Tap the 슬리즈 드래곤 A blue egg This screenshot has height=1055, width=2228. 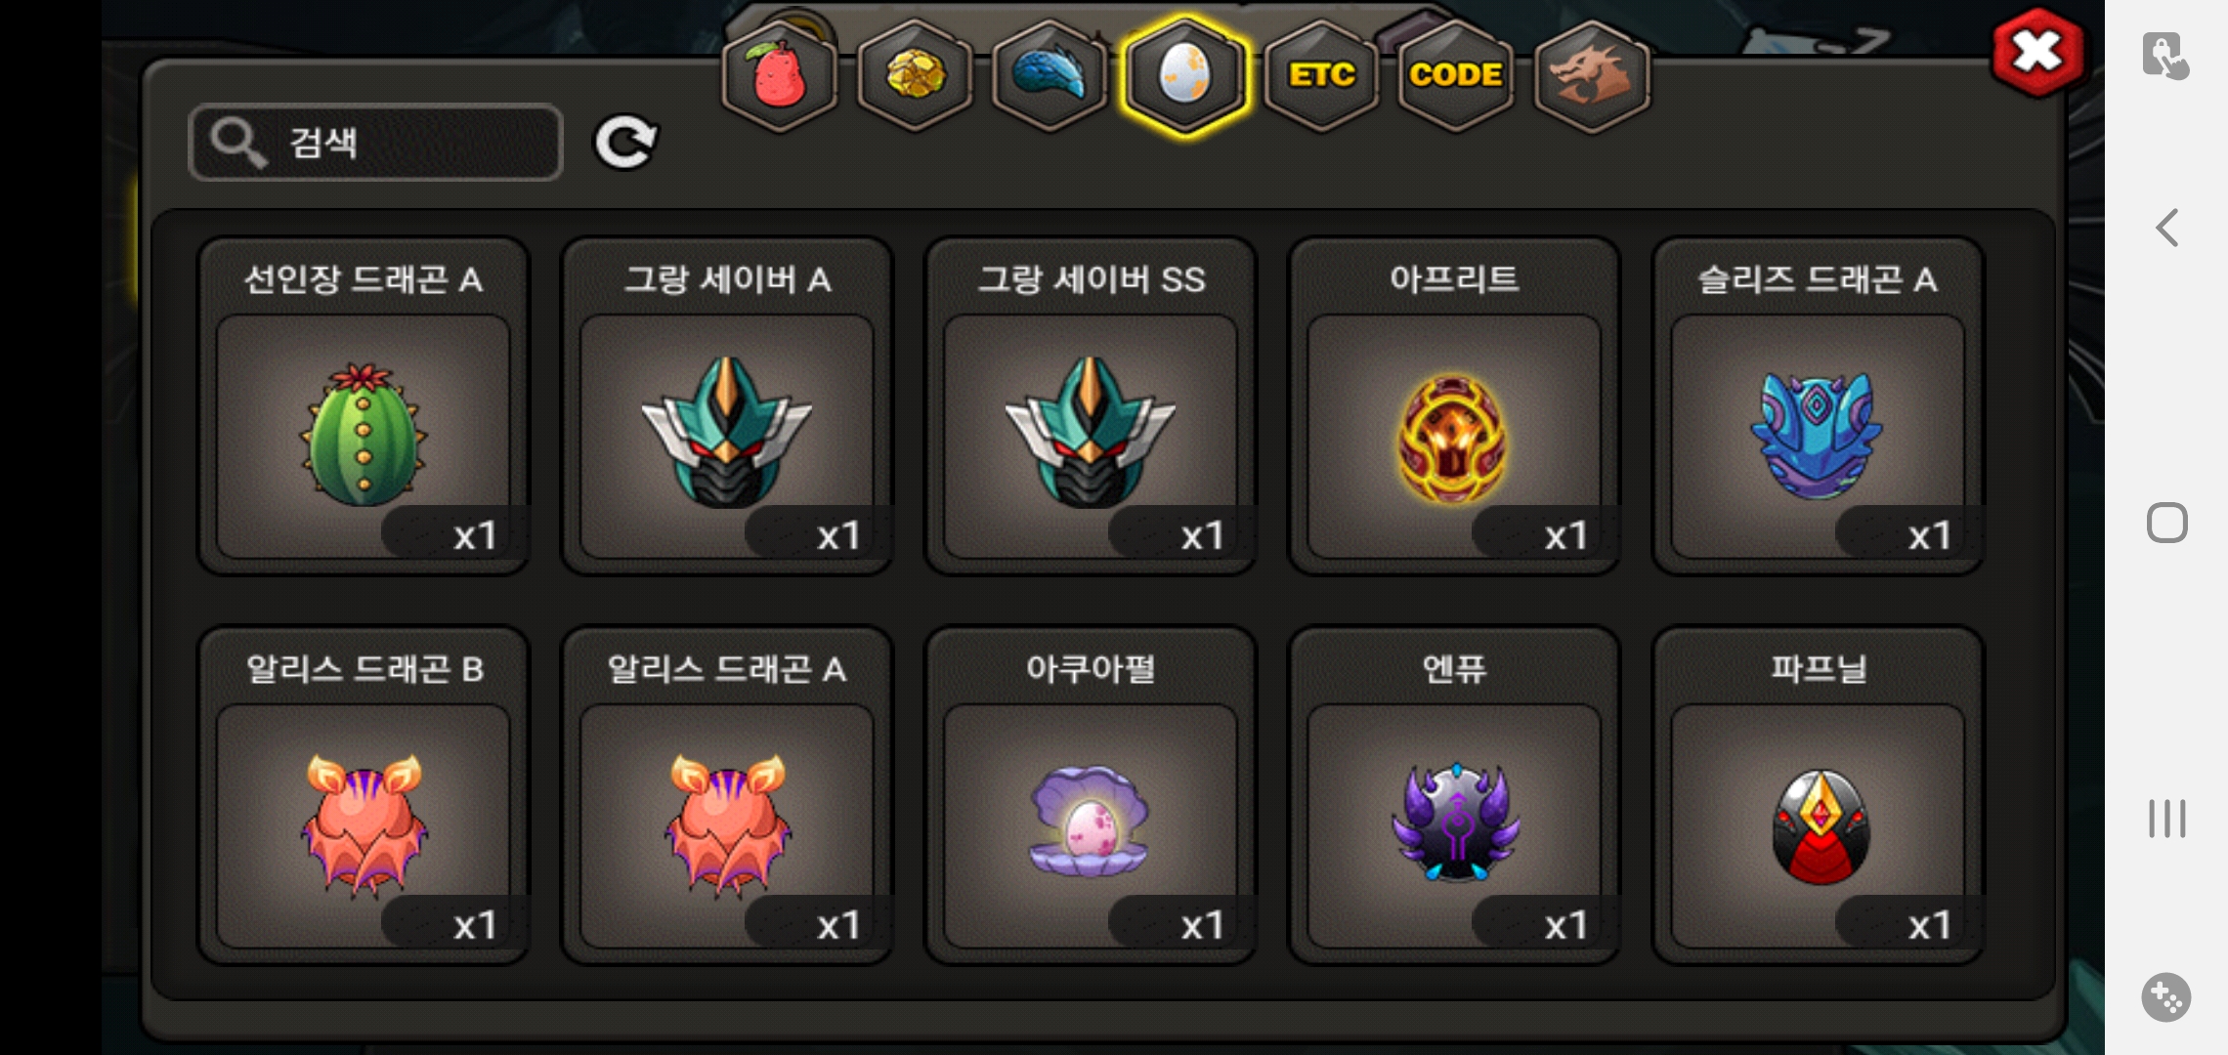tap(1818, 406)
